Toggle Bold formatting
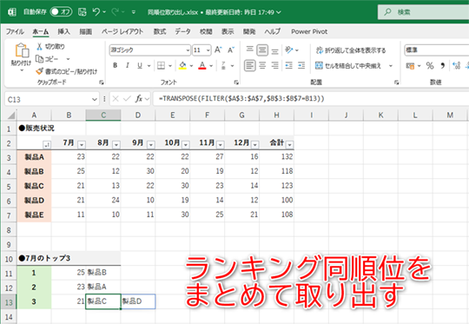Image resolution: width=469 pixels, height=324 pixels. point(116,65)
